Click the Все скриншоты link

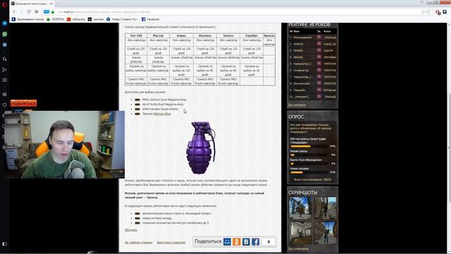tap(298, 248)
